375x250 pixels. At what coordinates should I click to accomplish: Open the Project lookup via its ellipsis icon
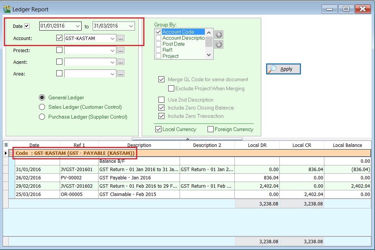(121, 50)
